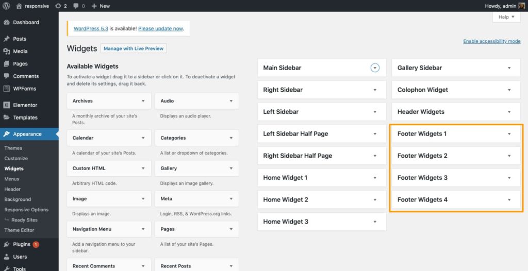Select the Recent Comments widget title
The image size is (528, 271).
point(94,266)
